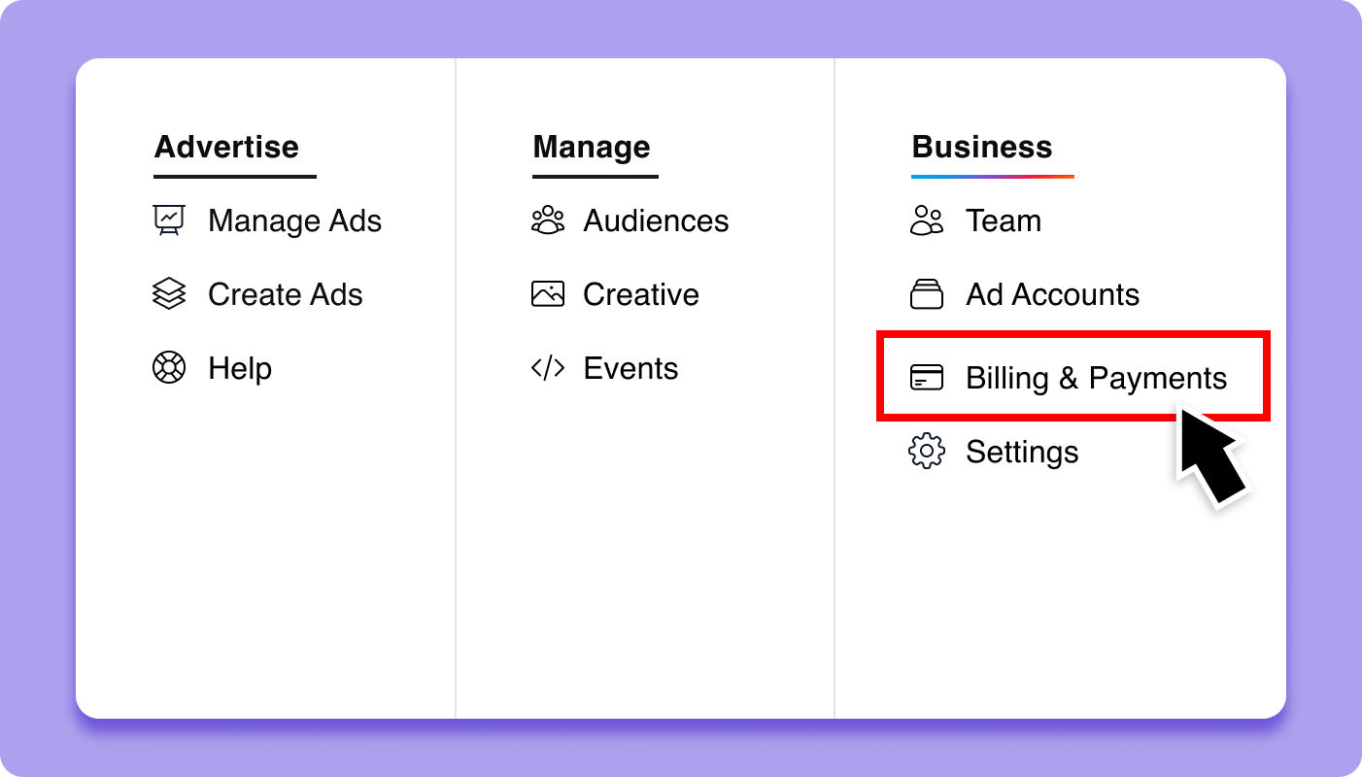Click the code brackets icon beside Events
1362x777 pixels.
(x=548, y=368)
